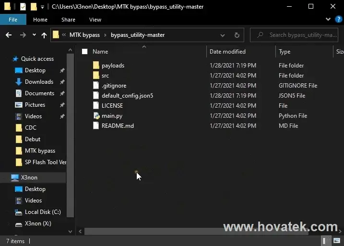Open Pictures in navigation pane

35,105
